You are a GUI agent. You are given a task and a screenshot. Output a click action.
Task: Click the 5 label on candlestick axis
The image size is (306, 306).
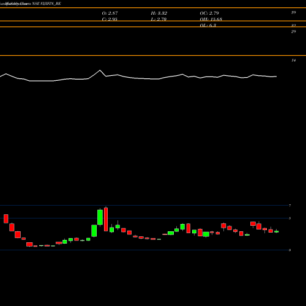(x=289, y=218)
